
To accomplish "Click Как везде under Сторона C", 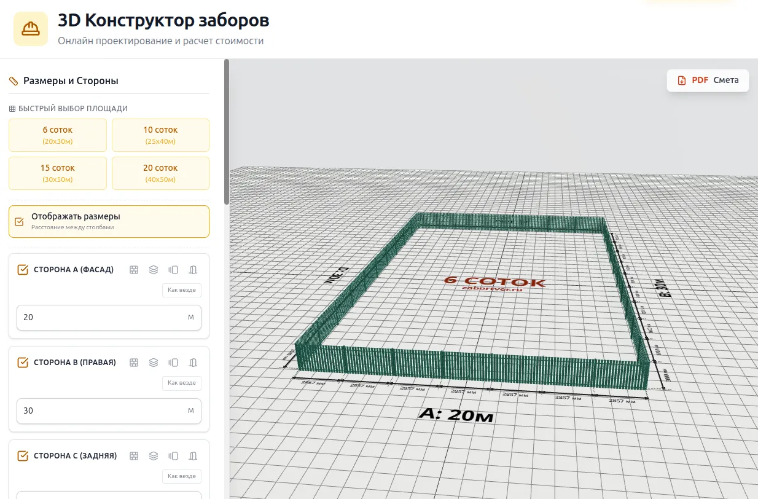I will (x=182, y=476).
